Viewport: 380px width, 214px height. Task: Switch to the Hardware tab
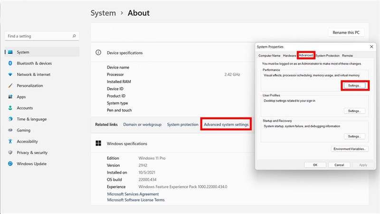(x=289, y=56)
